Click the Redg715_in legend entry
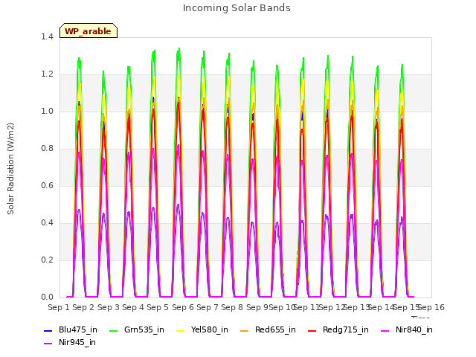 click(x=338, y=329)
